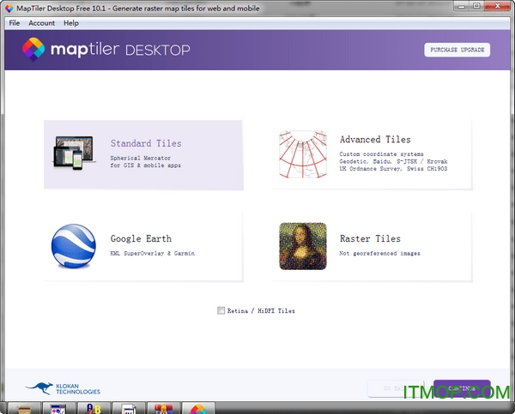Viewport: 515px width, 414px height.
Task: Click the blue Google Earth globe icon
Action: coord(74,246)
